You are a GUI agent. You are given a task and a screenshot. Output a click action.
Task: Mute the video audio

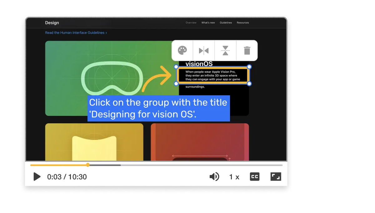tap(214, 177)
